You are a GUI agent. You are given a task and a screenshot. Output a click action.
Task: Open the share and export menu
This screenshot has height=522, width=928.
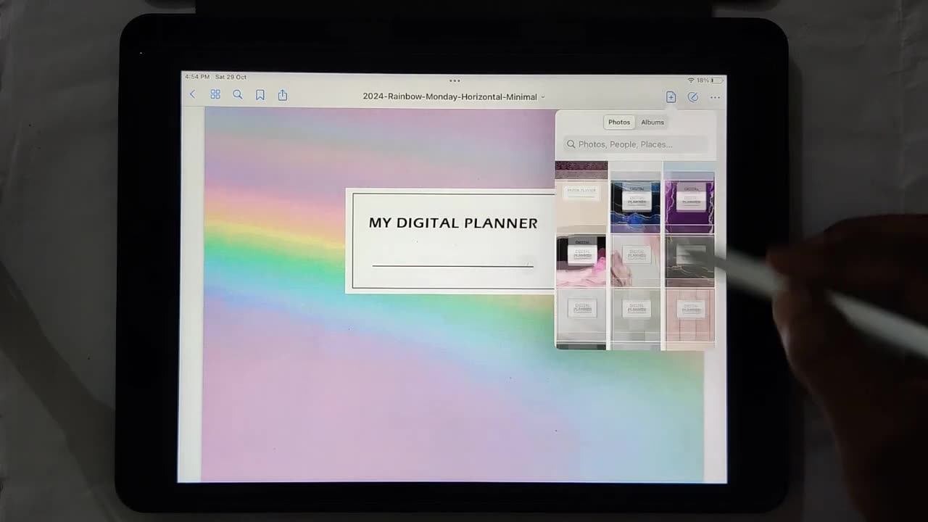pos(283,95)
